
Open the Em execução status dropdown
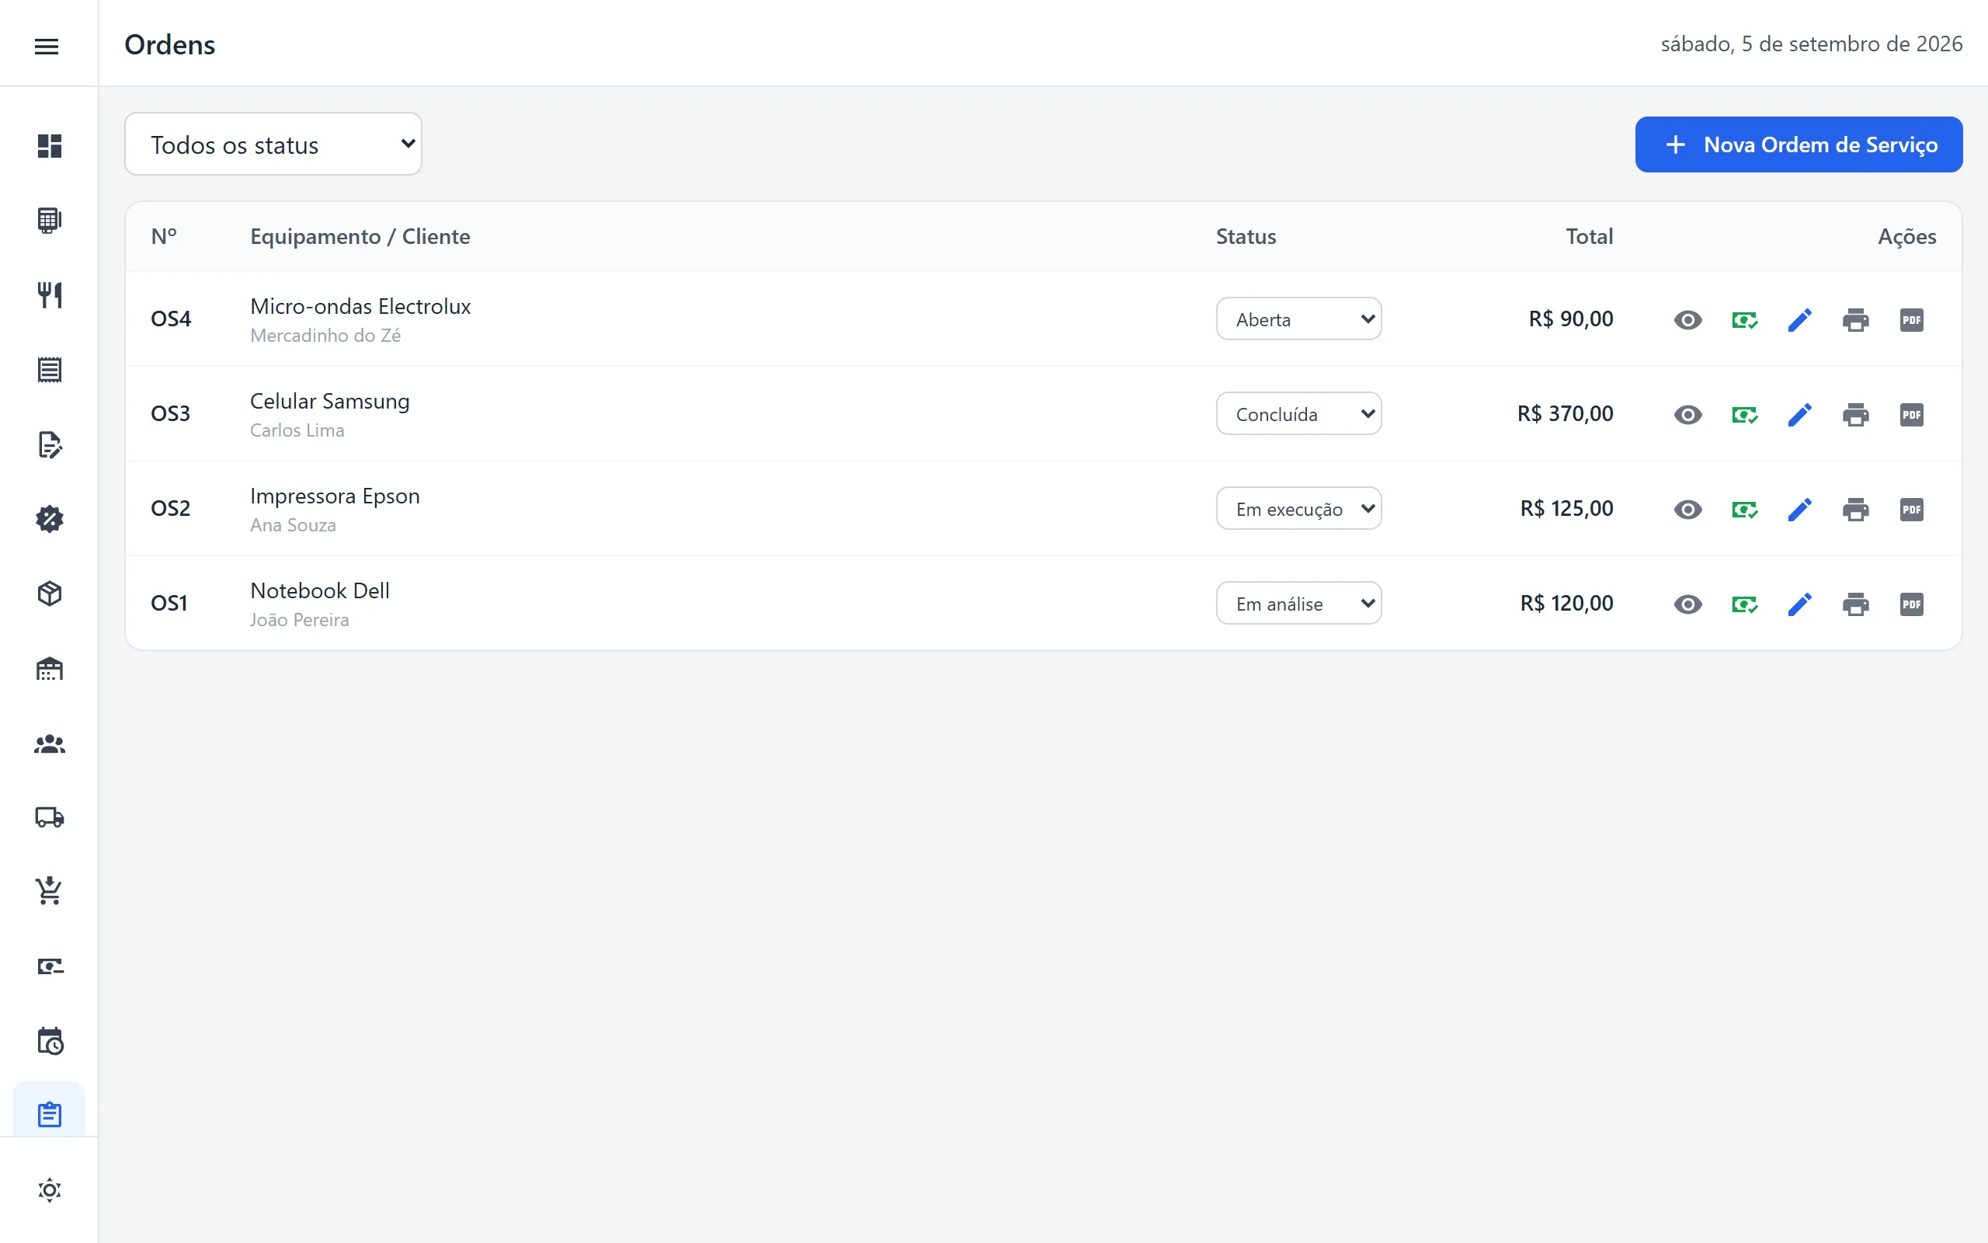tap(1298, 509)
